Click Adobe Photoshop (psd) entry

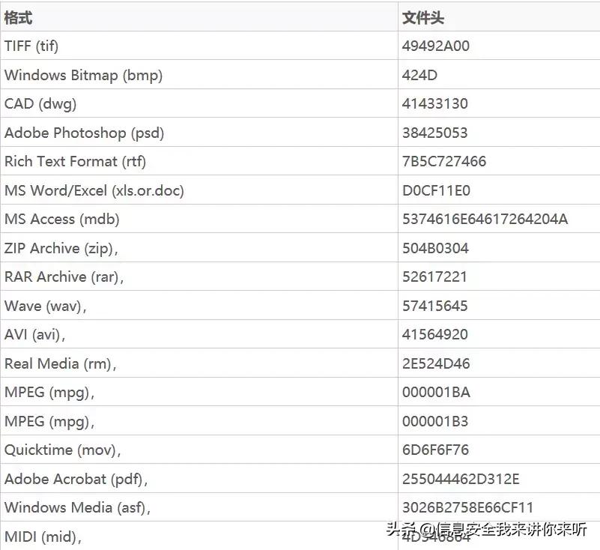coord(84,133)
